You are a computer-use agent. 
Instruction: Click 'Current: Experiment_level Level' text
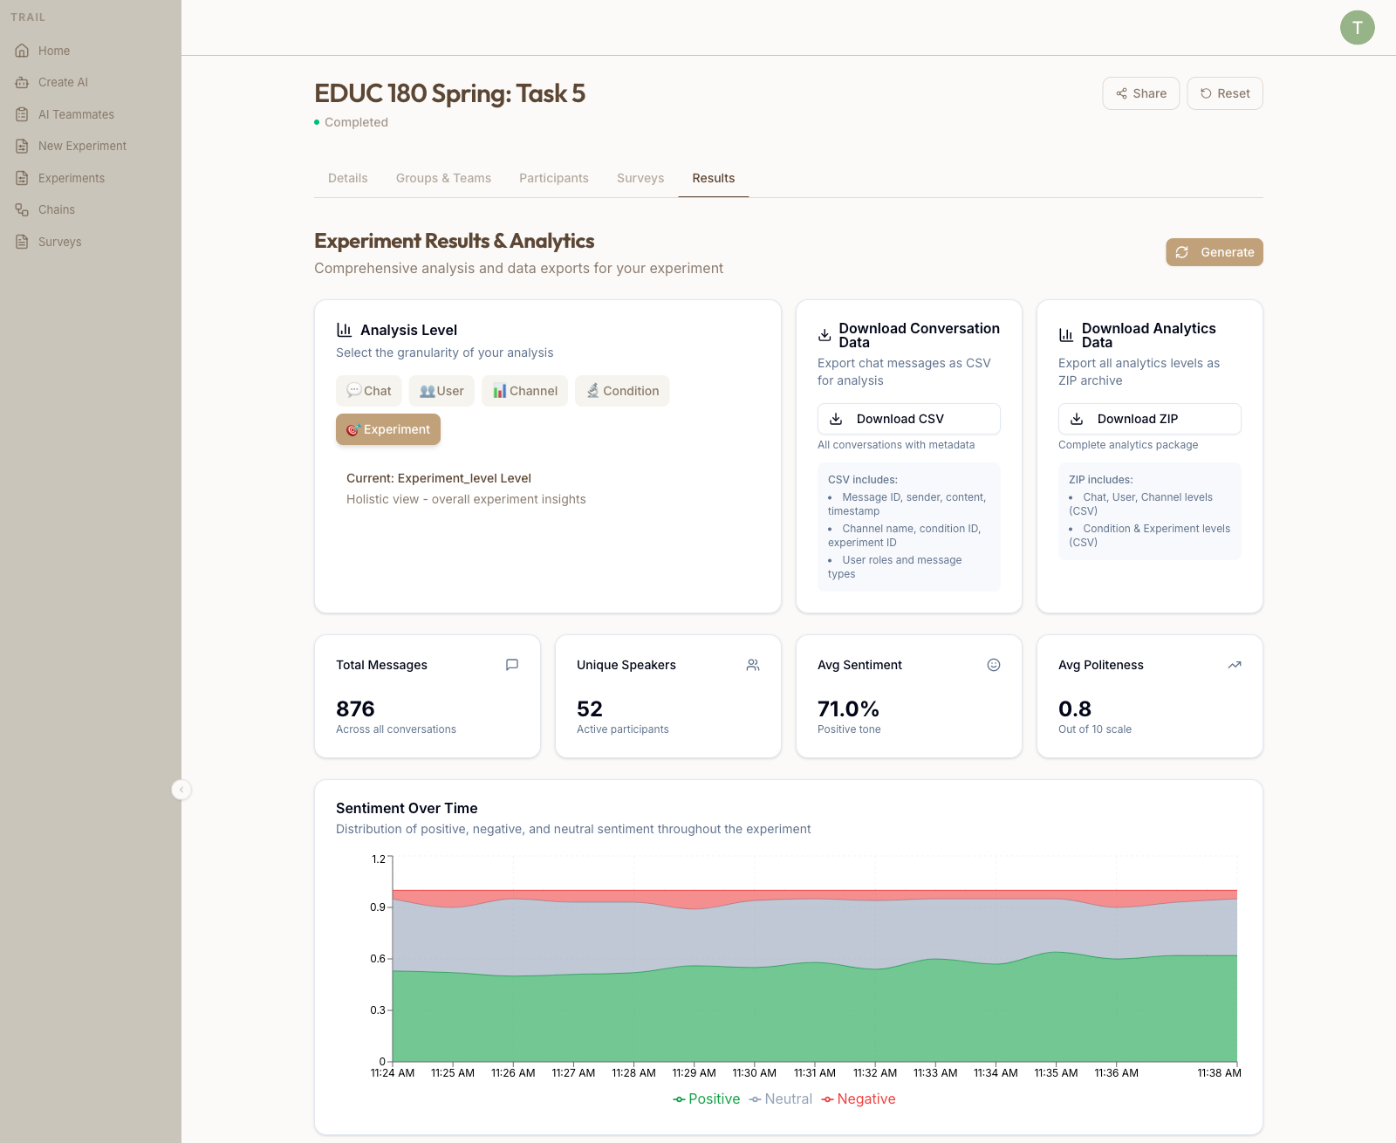439,478
